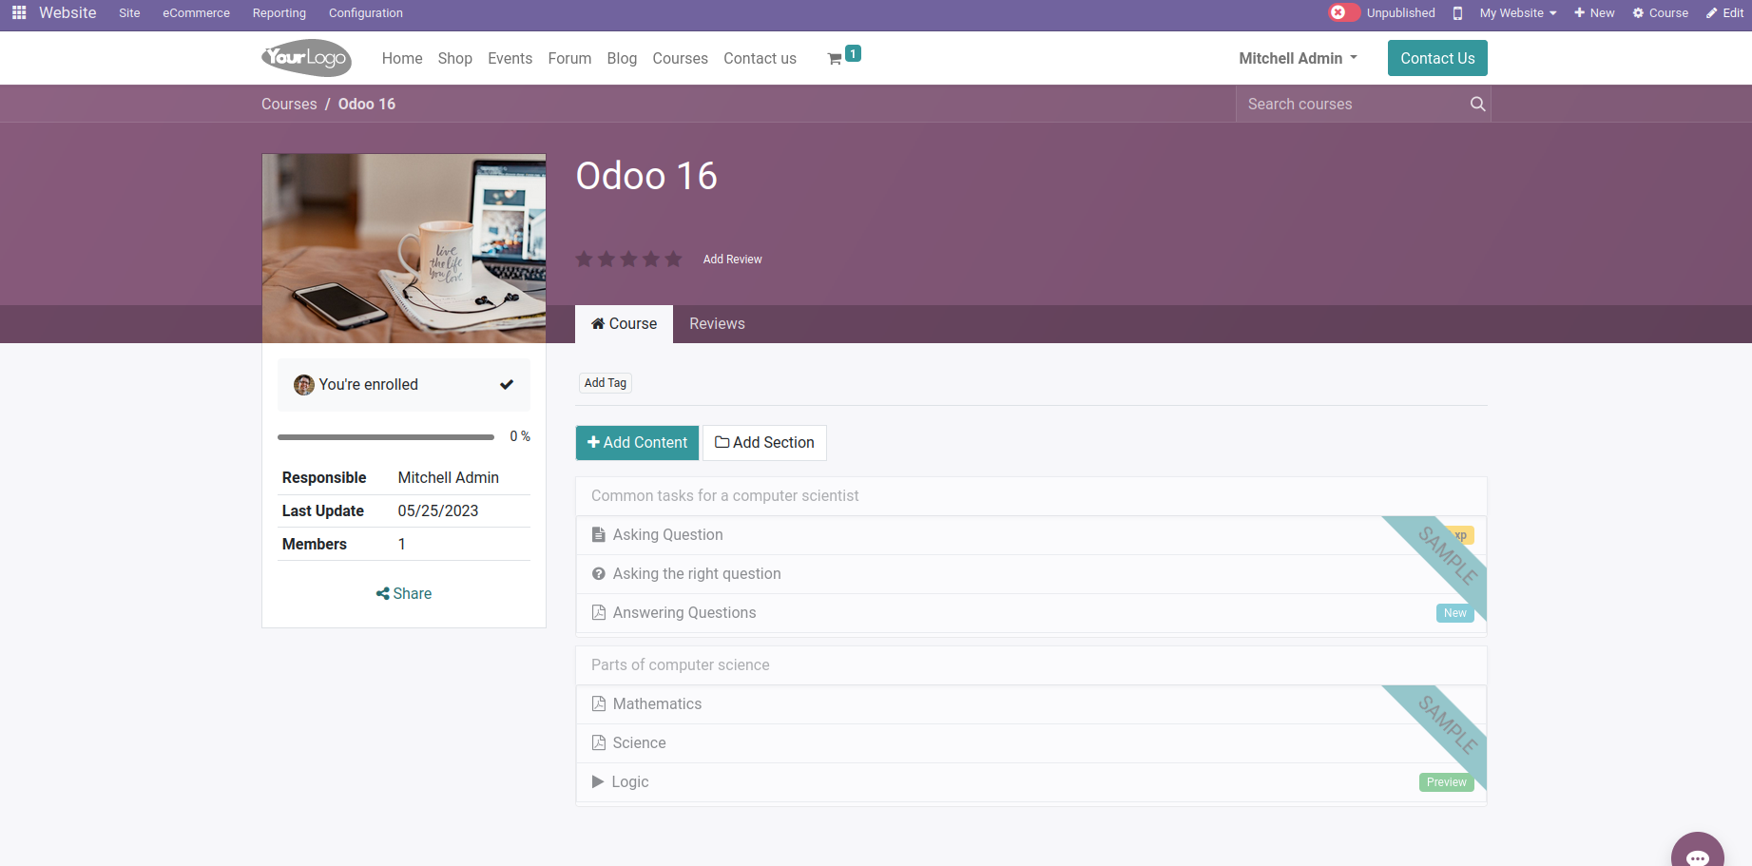1752x866 pixels.
Task: Open the Logic video lesson
Action: click(630, 782)
